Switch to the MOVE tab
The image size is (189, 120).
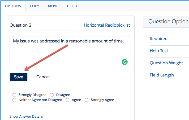point(53,6)
